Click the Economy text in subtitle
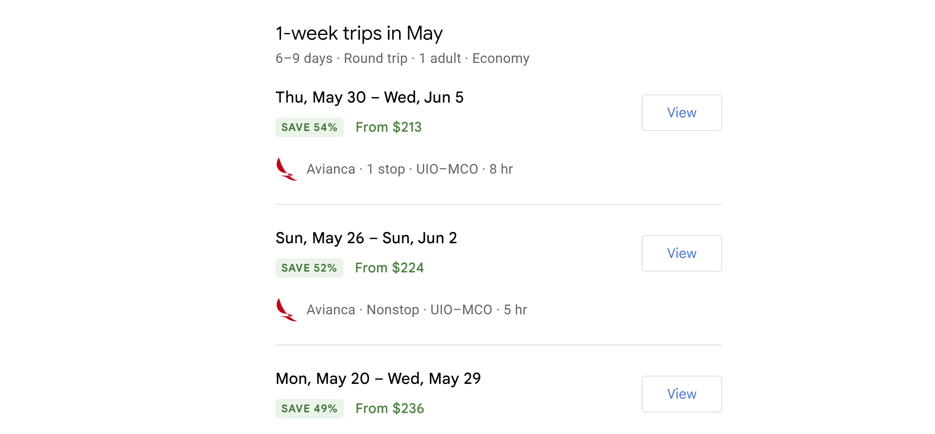 [500, 59]
